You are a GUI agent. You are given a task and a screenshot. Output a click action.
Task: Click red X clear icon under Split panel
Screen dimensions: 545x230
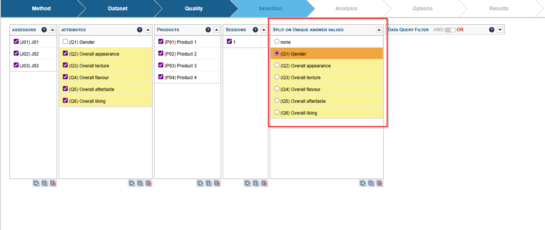pos(379,183)
